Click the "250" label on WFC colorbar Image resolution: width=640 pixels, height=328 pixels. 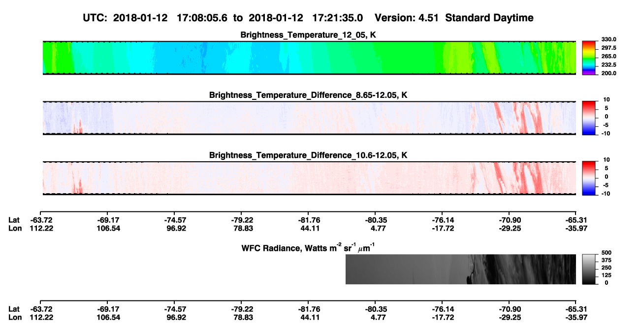(x=607, y=267)
